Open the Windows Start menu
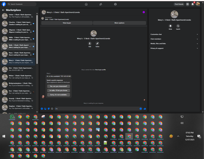This screenshot has width=204, height=159. point(4,136)
